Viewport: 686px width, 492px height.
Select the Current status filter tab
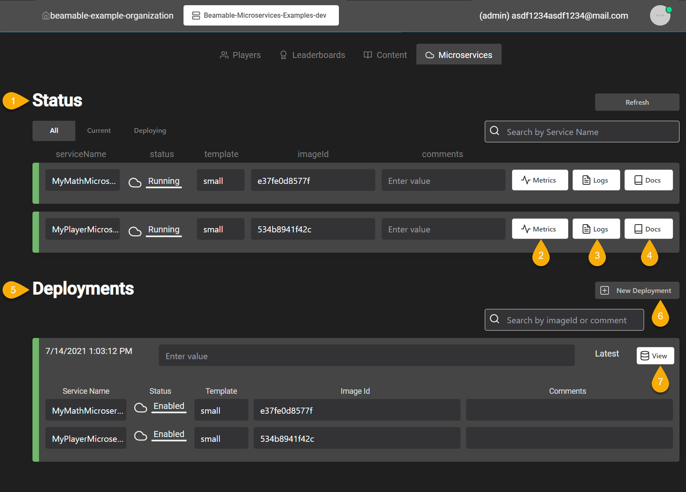click(99, 131)
